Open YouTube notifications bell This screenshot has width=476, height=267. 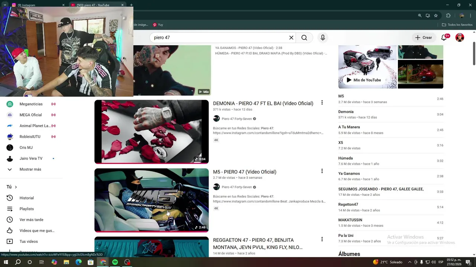pos(444,37)
